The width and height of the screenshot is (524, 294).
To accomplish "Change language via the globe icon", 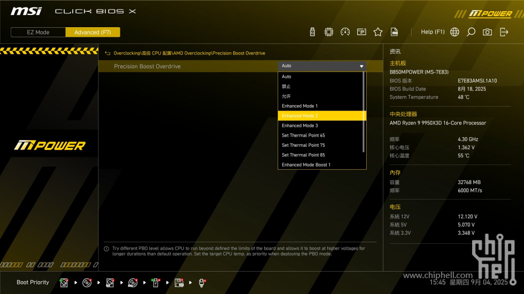I will coord(454,32).
